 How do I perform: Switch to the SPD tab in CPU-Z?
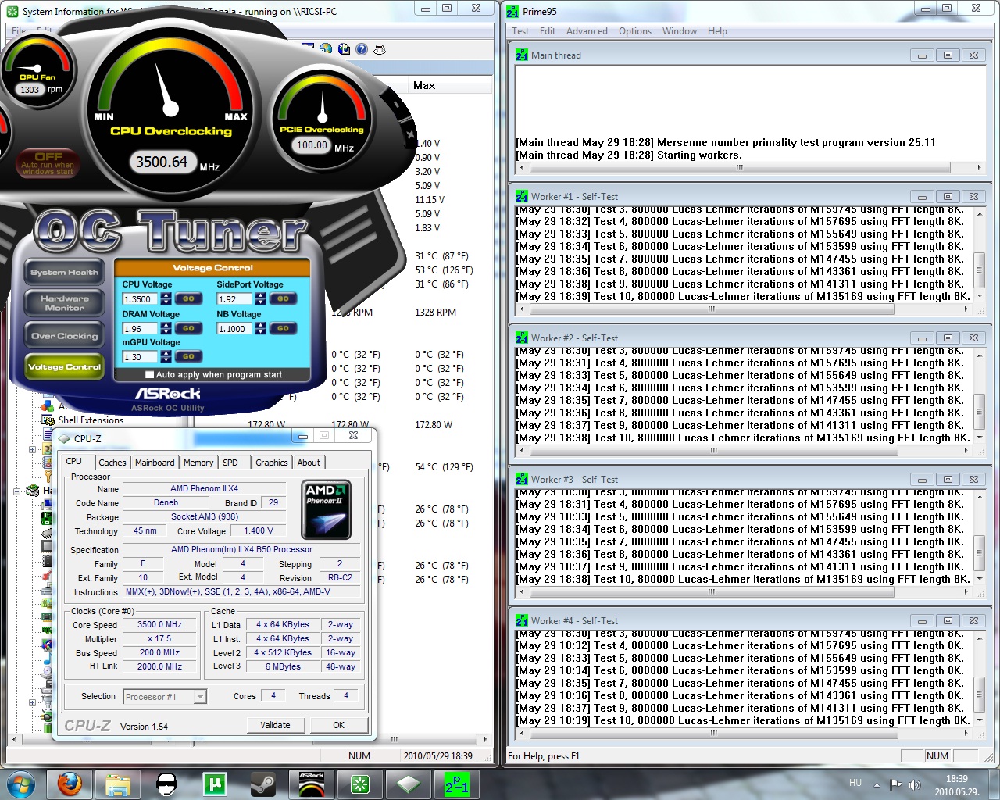point(230,462)
